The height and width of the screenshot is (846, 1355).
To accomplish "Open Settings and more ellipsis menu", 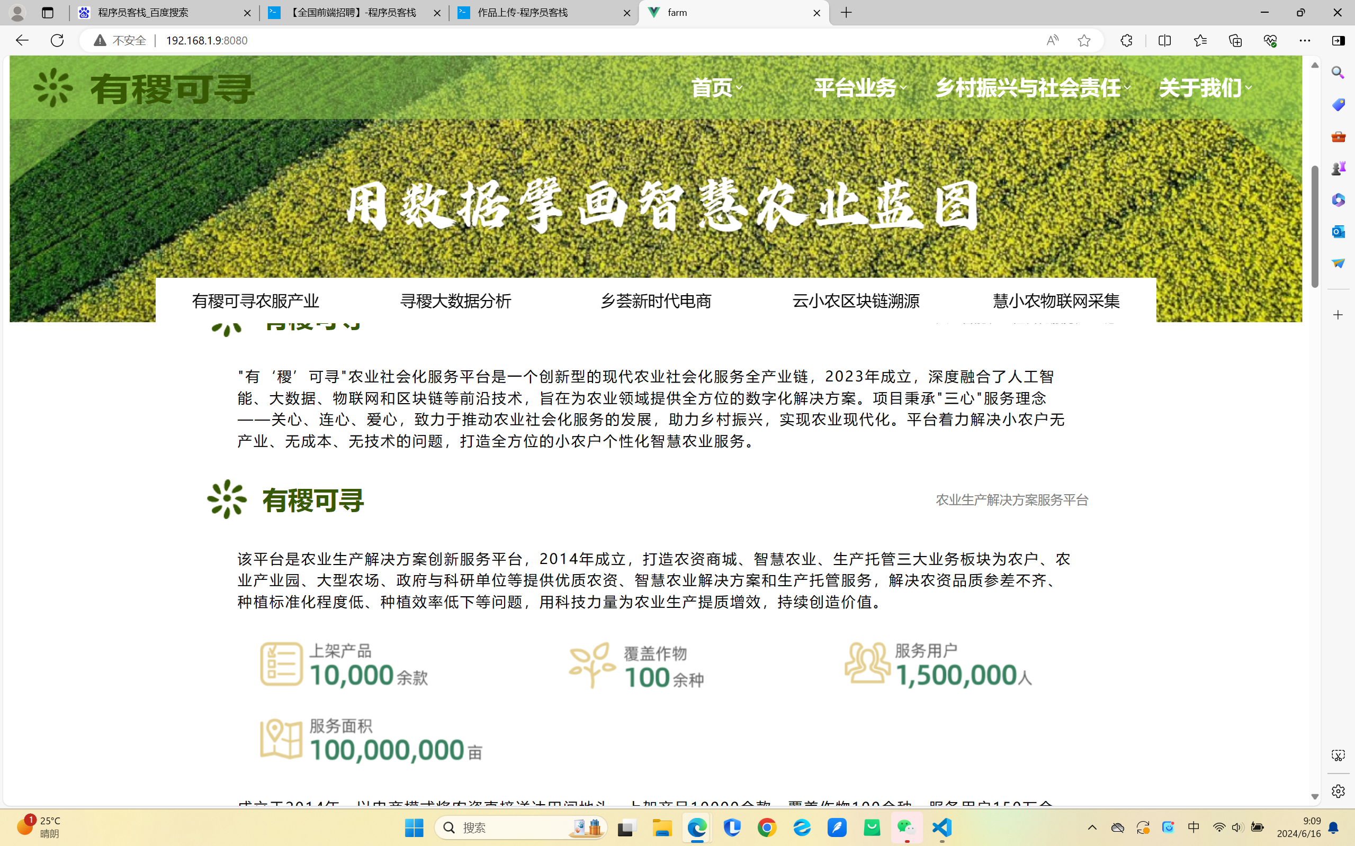I will click(1305, 40).
